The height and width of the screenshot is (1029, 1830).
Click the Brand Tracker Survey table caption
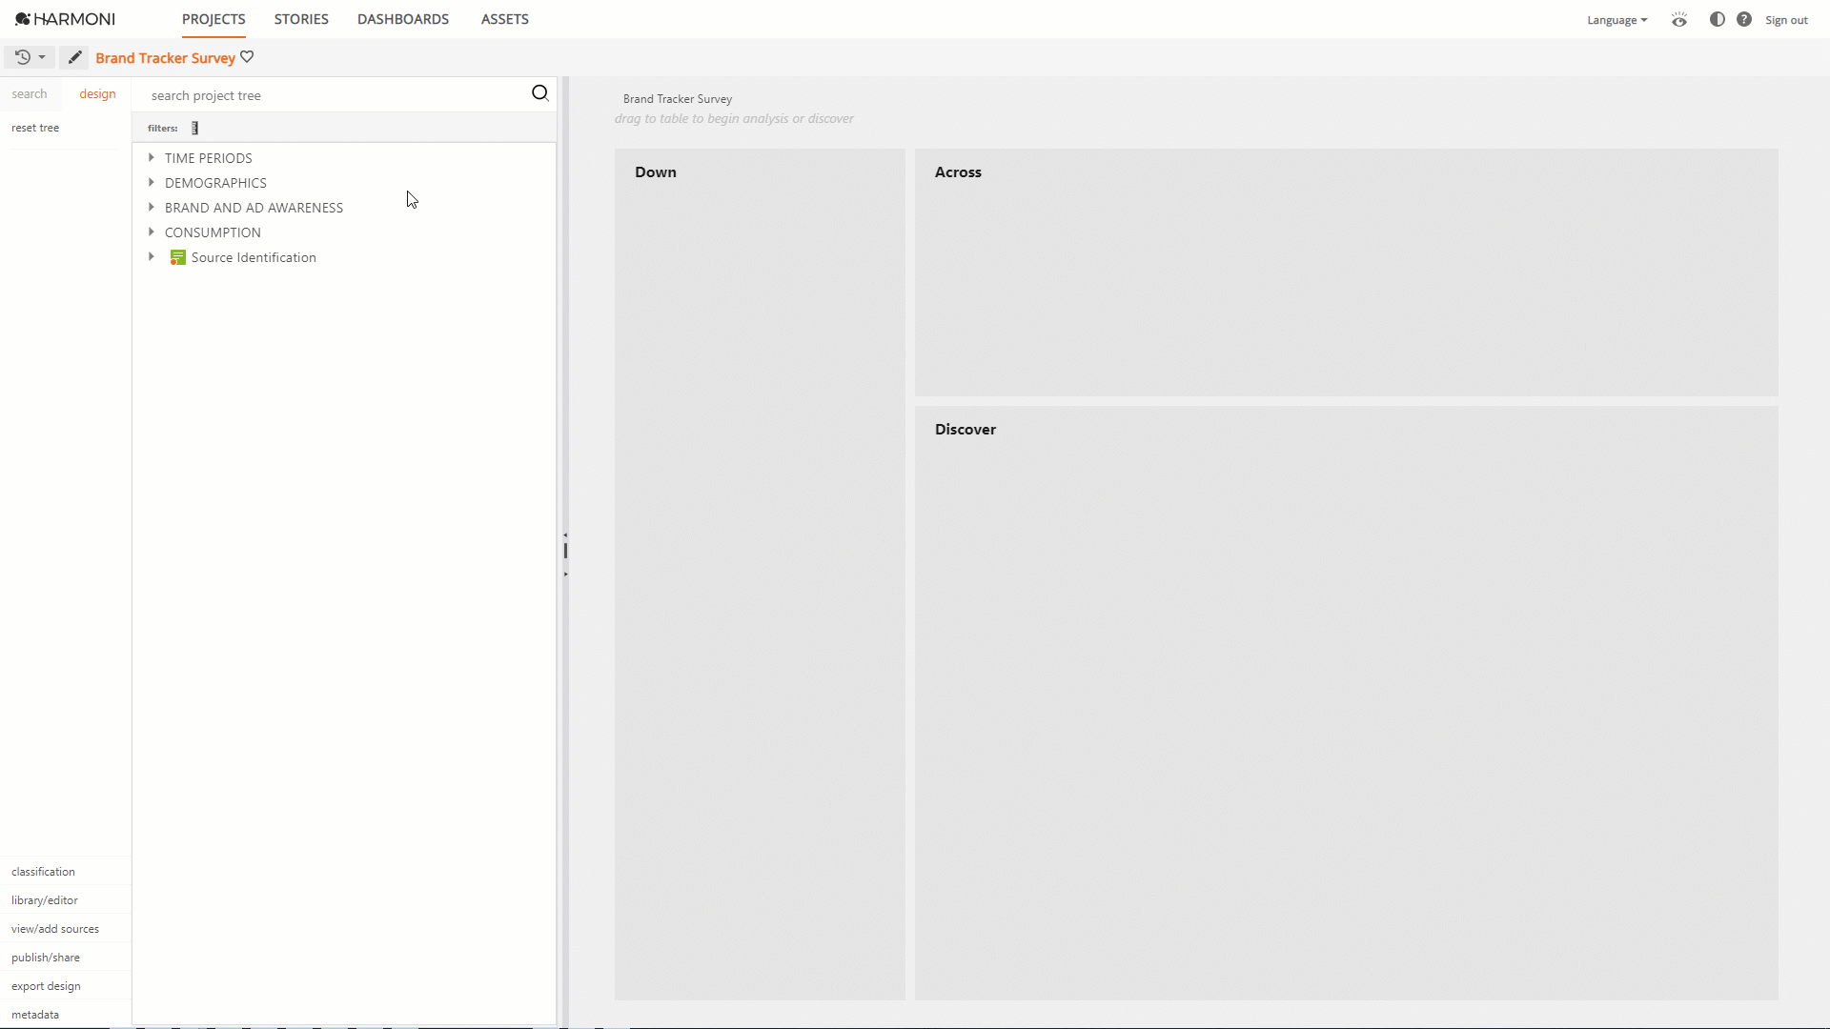(x=678, y=99)
